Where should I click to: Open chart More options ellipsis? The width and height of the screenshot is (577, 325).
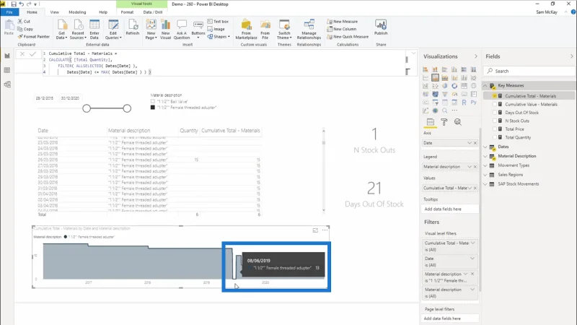[x=325, y=230]
